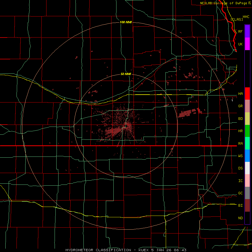Click the IC light pink color swatch
The image size is (252, 252).
click(x=247, y=181)
